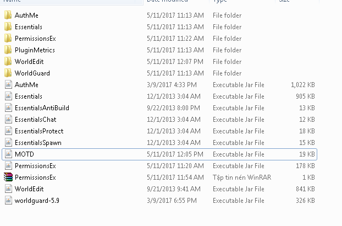Viewport: 342px width, 226px height.
Task: Select the EssentialsSpawn jar file
Action: click(x=38, y=143)
